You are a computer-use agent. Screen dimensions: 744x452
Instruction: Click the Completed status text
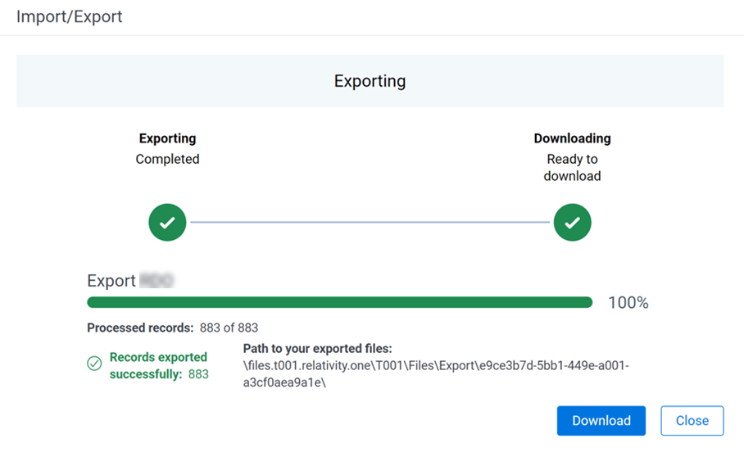pyautogui.click(x=167, y=159)
